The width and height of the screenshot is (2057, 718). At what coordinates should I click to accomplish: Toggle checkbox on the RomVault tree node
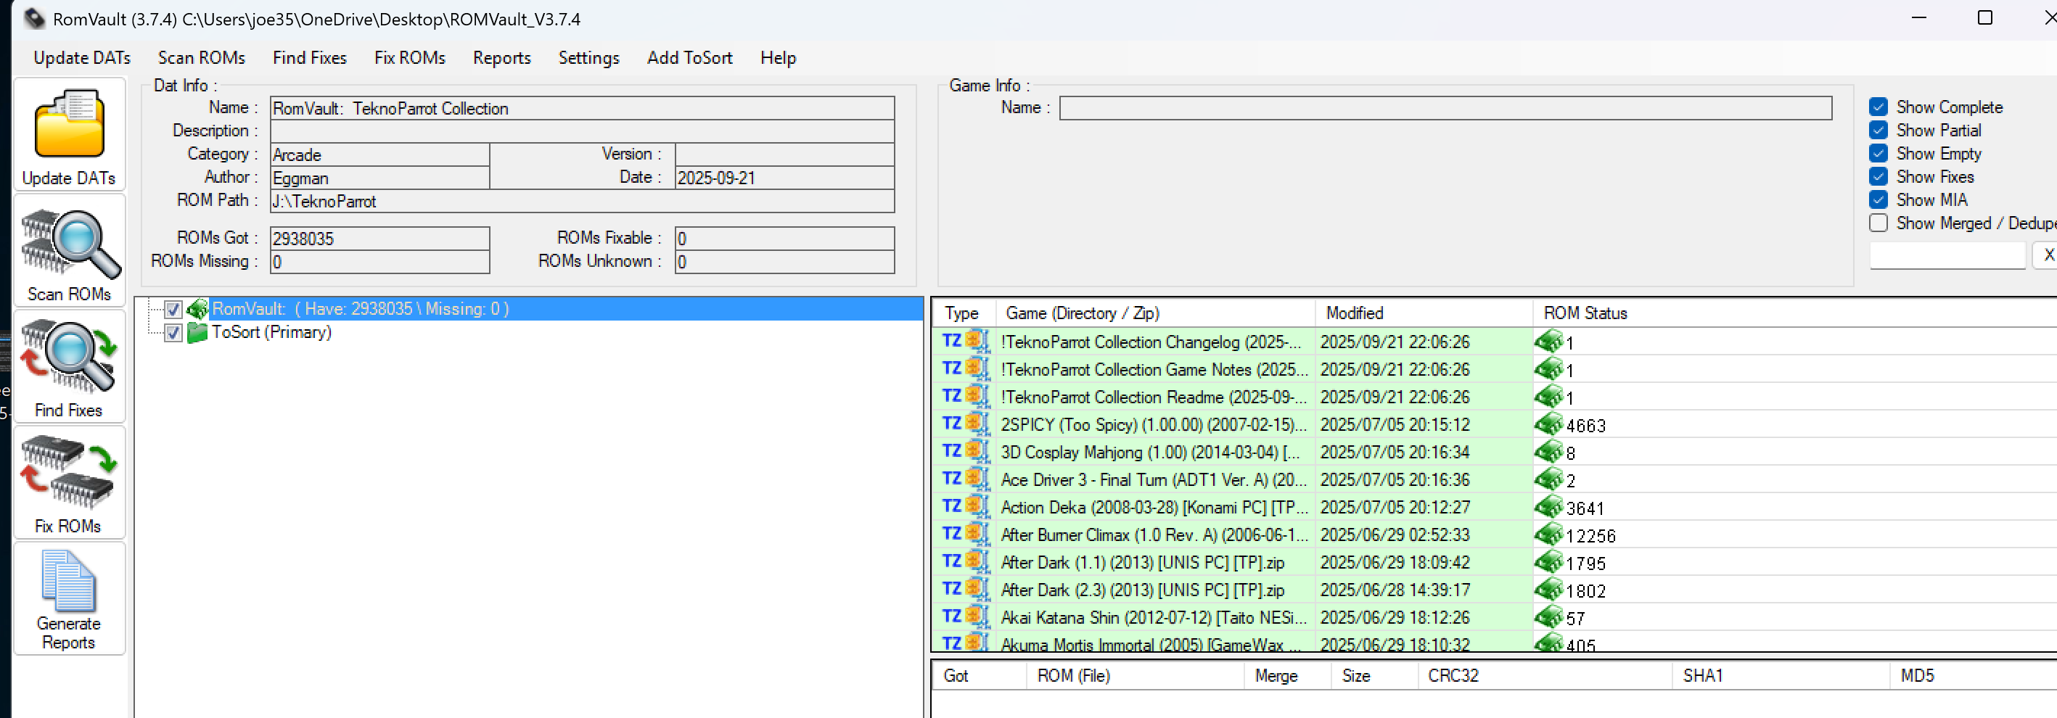click(173, 310)
